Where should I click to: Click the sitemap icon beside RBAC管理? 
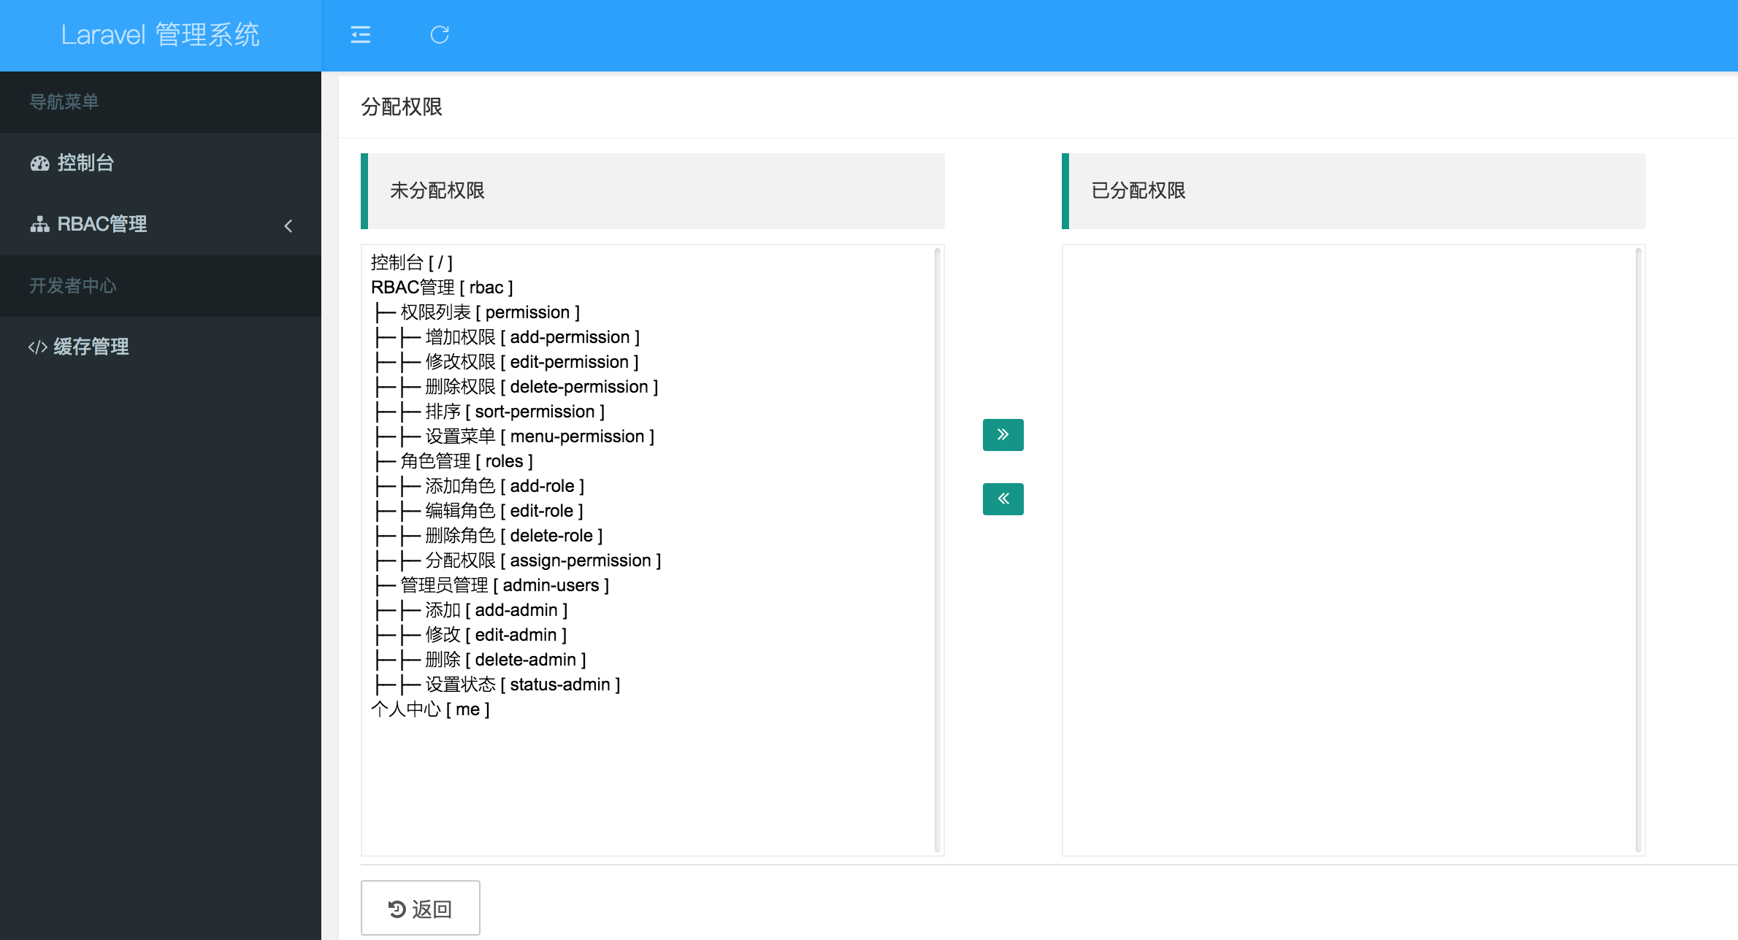click(39, 225)
